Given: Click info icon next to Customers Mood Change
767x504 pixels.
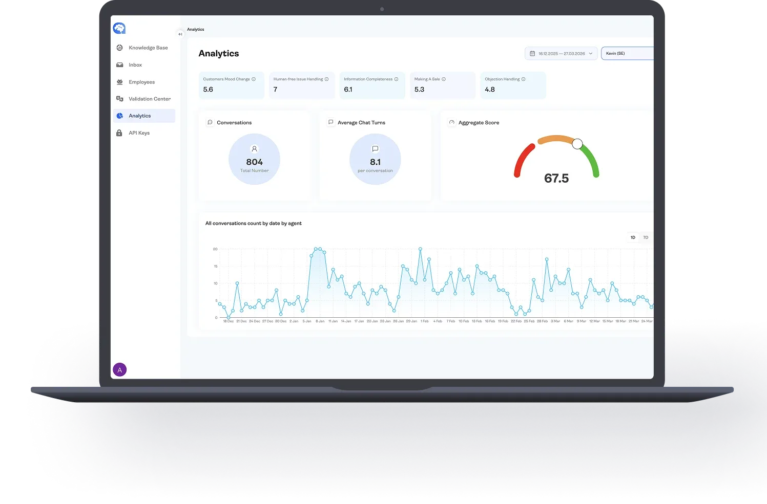Looking at the screenshot, I should (x=254, y=79).
